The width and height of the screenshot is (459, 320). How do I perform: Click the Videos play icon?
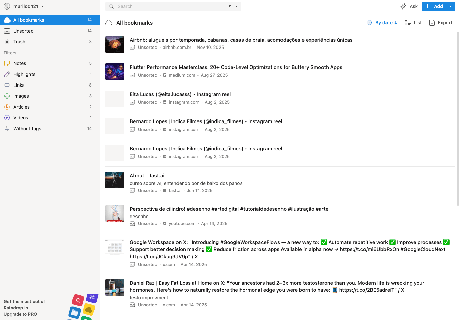click(x=7, y=118)
